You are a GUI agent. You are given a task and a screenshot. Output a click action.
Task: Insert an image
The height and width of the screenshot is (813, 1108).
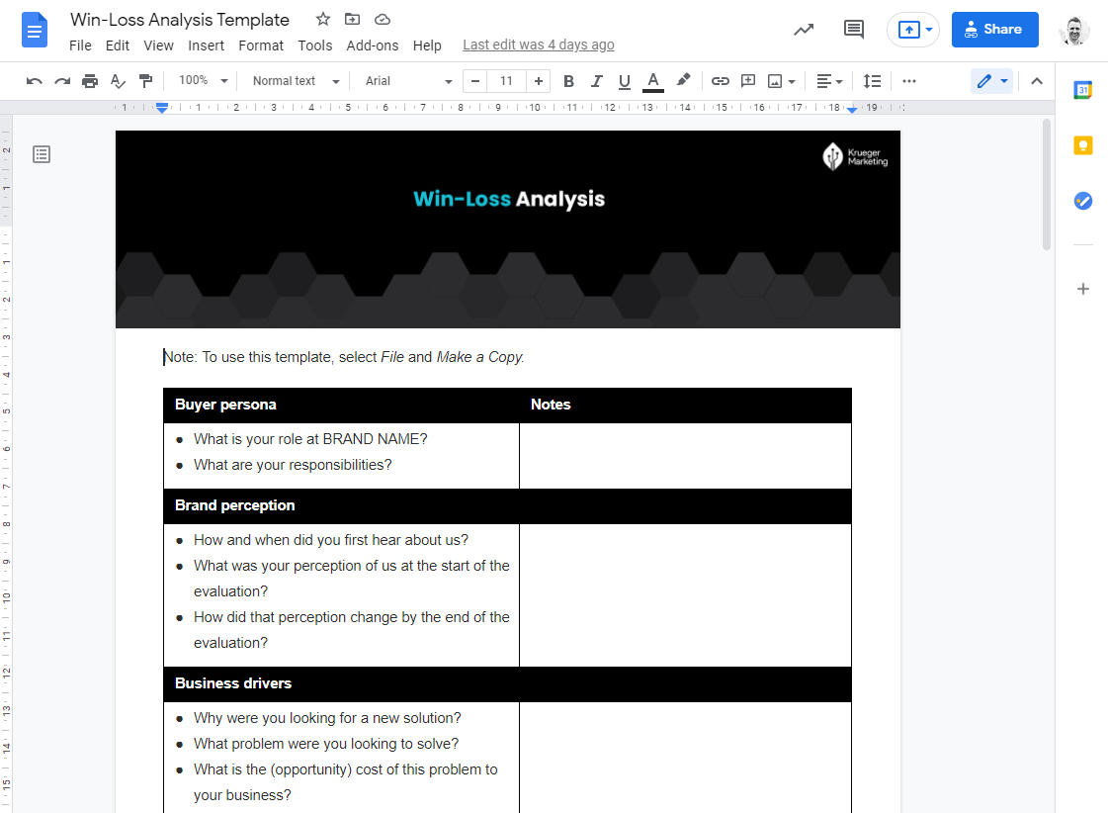(x=775, y=81)
